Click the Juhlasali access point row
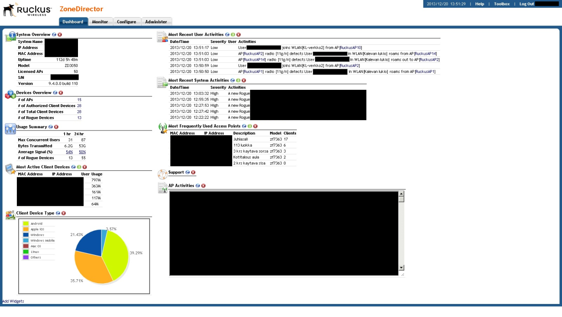 point(233,139)
